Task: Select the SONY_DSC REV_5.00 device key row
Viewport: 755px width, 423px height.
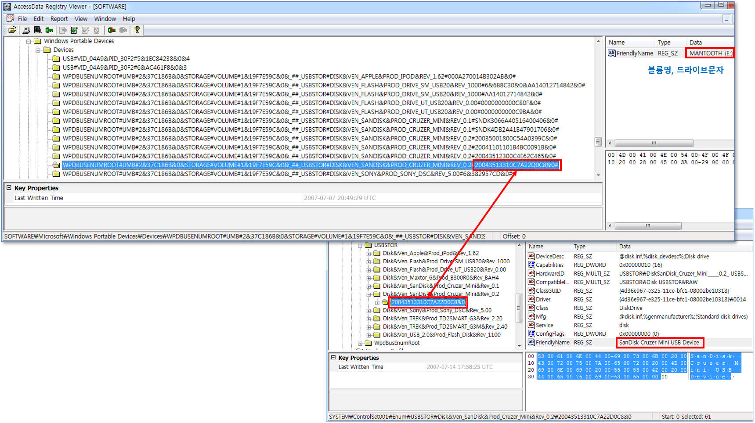Action: pyautogui.click(x=288, y=174)
